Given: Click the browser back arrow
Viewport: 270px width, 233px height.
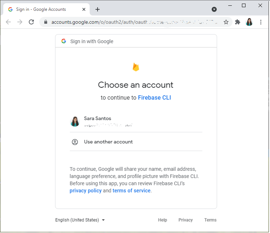Looking at the screenshot, I should (8, 22).
